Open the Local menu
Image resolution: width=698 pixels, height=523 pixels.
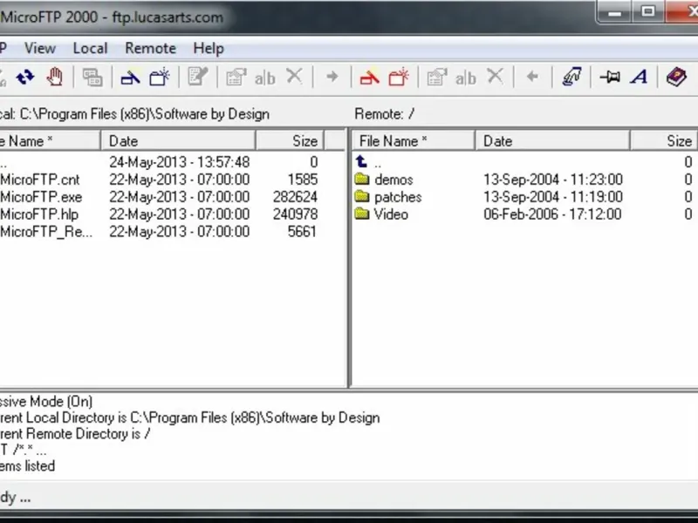coord(91,48)
